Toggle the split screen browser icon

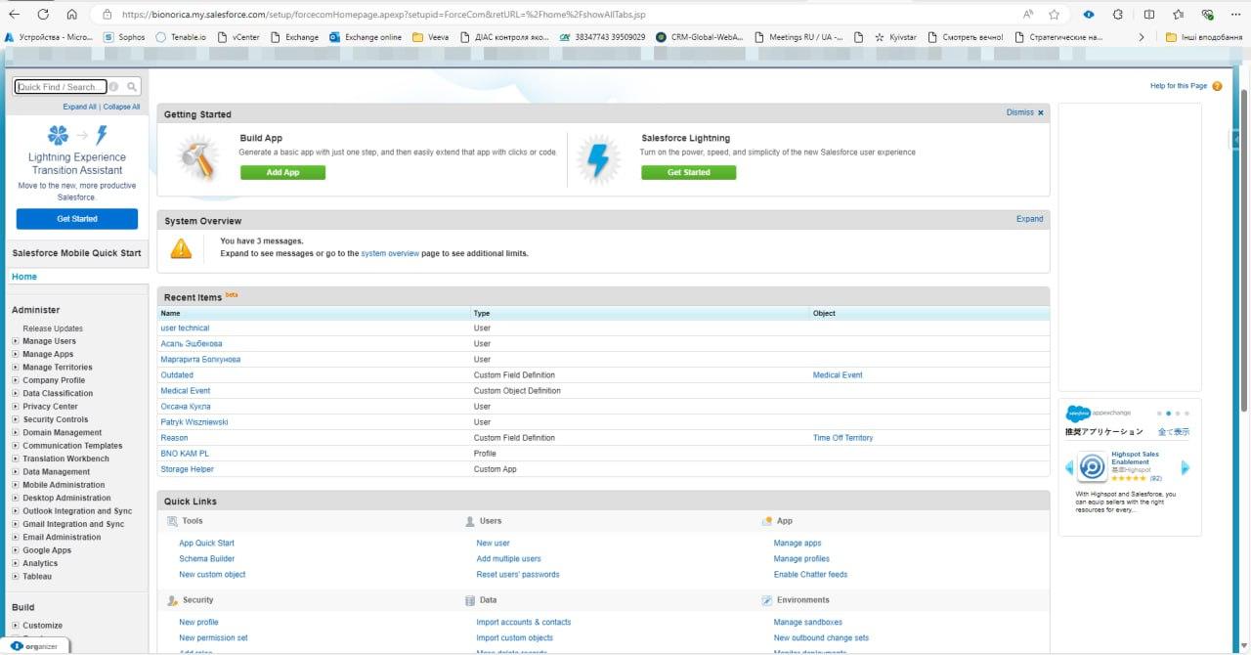click(x=1148, y=15)
